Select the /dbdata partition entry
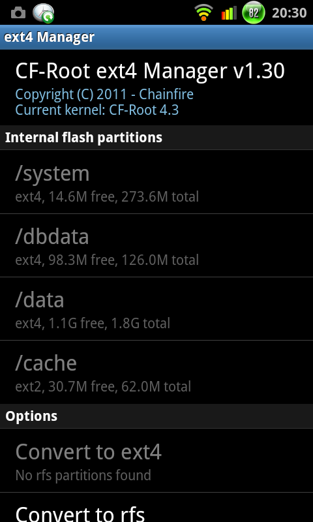Image resolution: width=313 pixels, height=522 pixels. coord(156,245)
